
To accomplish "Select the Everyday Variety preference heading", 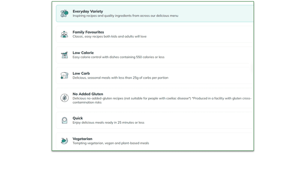I will click(88, 11).
